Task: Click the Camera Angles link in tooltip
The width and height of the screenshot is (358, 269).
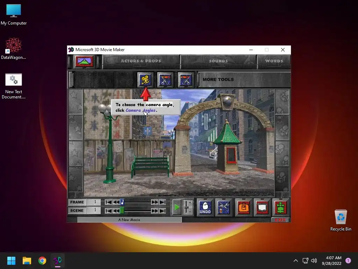Action: (141, 110)
